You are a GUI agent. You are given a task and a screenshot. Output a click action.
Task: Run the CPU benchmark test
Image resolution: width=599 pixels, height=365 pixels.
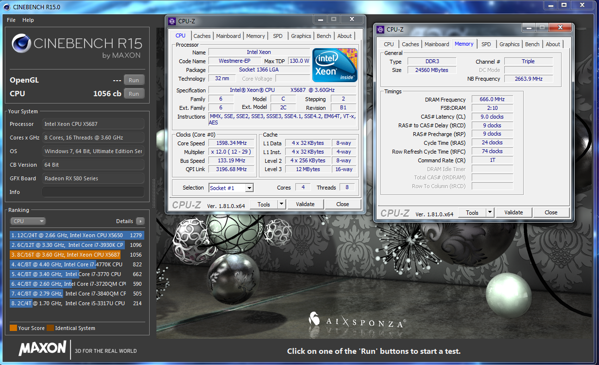click(134, 94)
